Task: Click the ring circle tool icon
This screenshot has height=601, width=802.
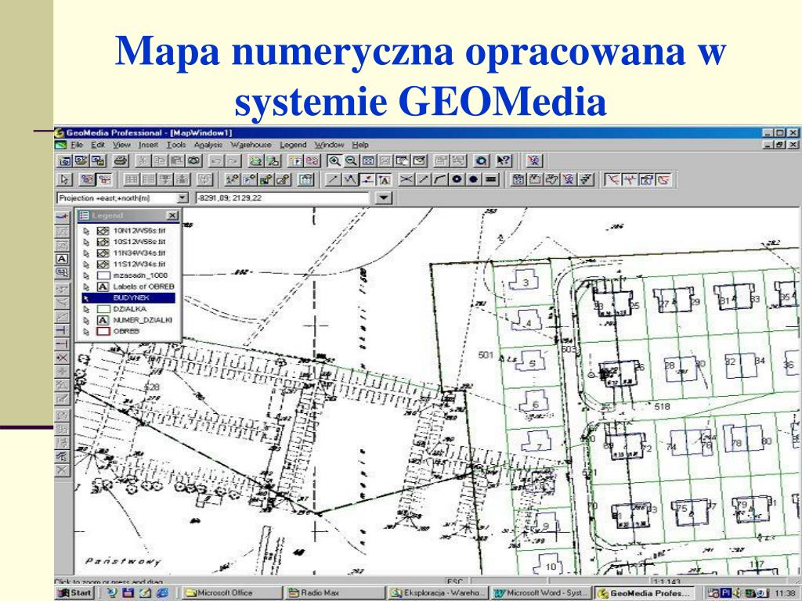Action: (457, 179)
